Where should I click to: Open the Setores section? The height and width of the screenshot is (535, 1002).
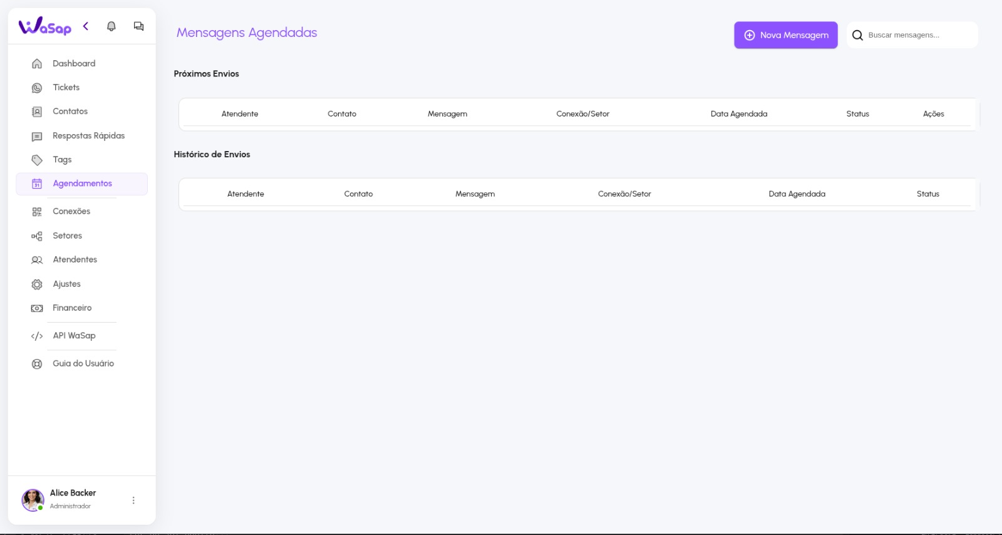pyautogui.click(x=67, y=236)
